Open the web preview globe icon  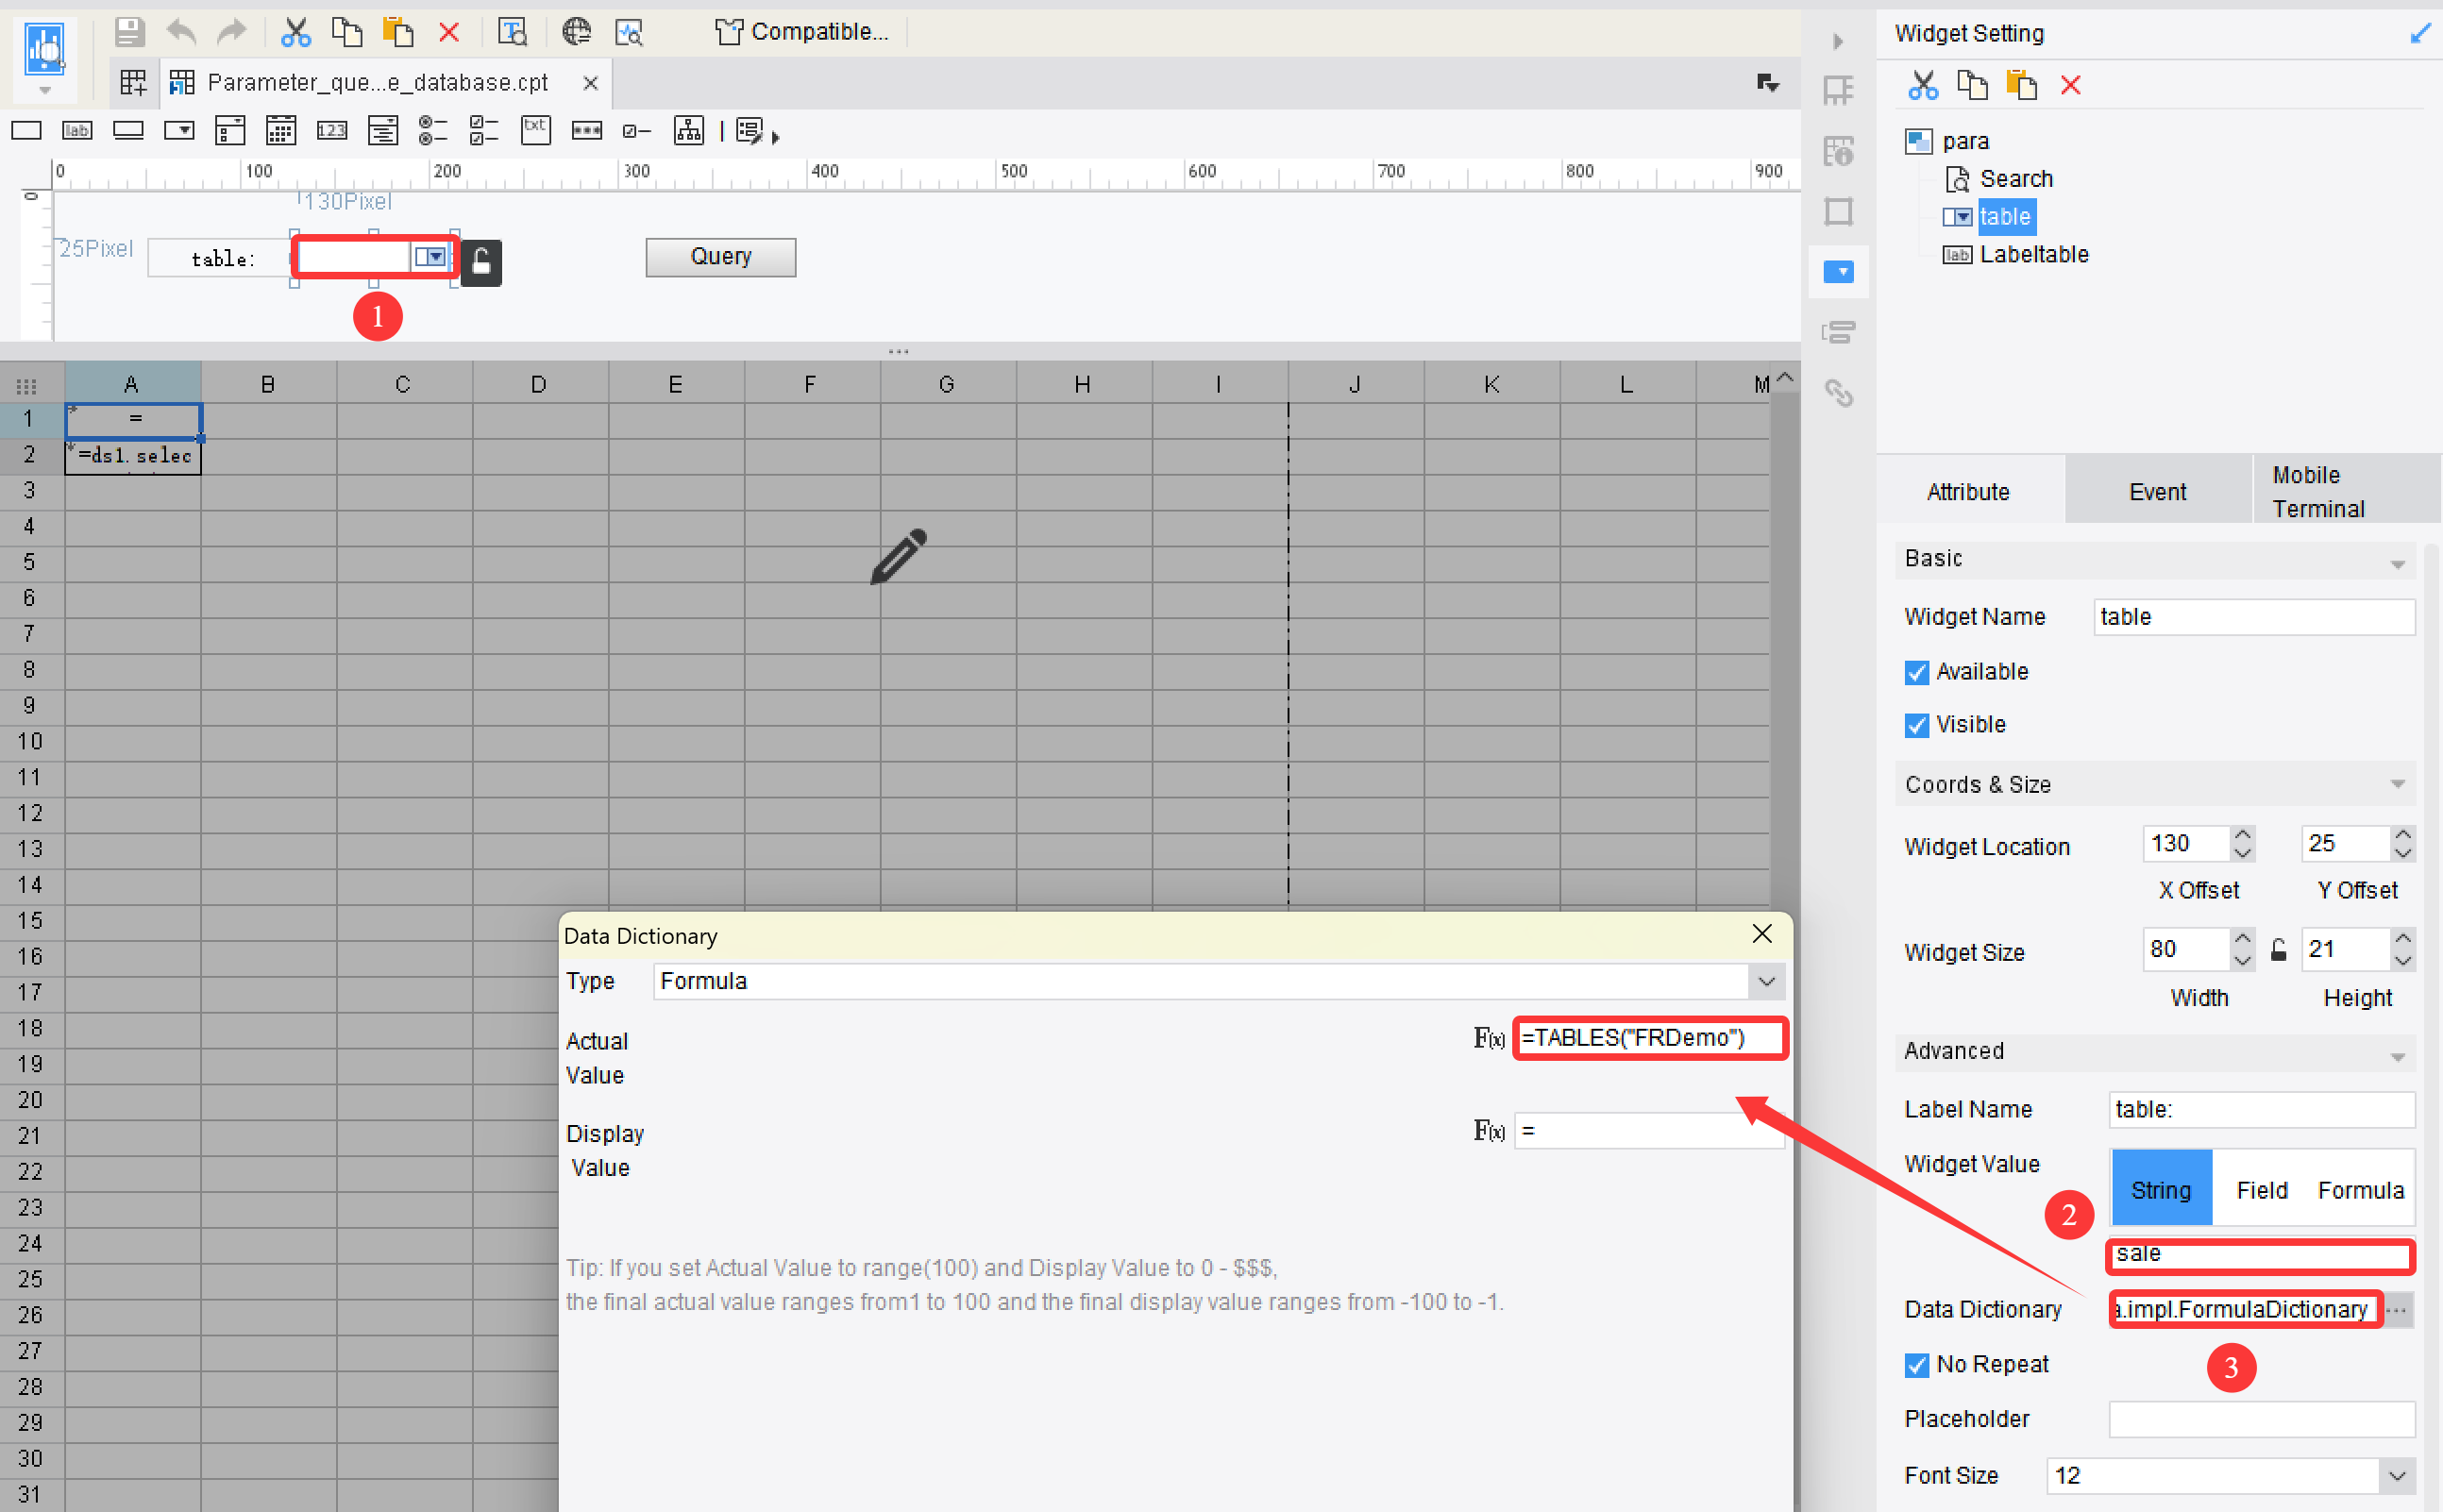click(577, 31)
